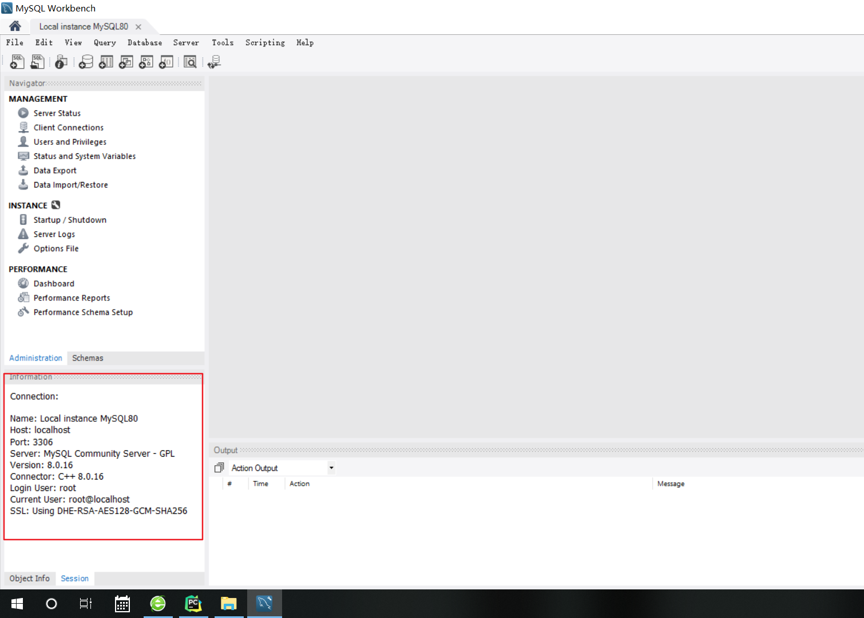Image resolution: width=864 pixels, height=618 pixels.
Task: Click 'Current User: root@localhost' text
Action: point(70,500)
